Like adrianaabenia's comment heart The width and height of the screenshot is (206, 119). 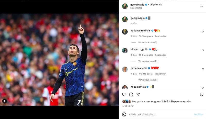(203, 69)
